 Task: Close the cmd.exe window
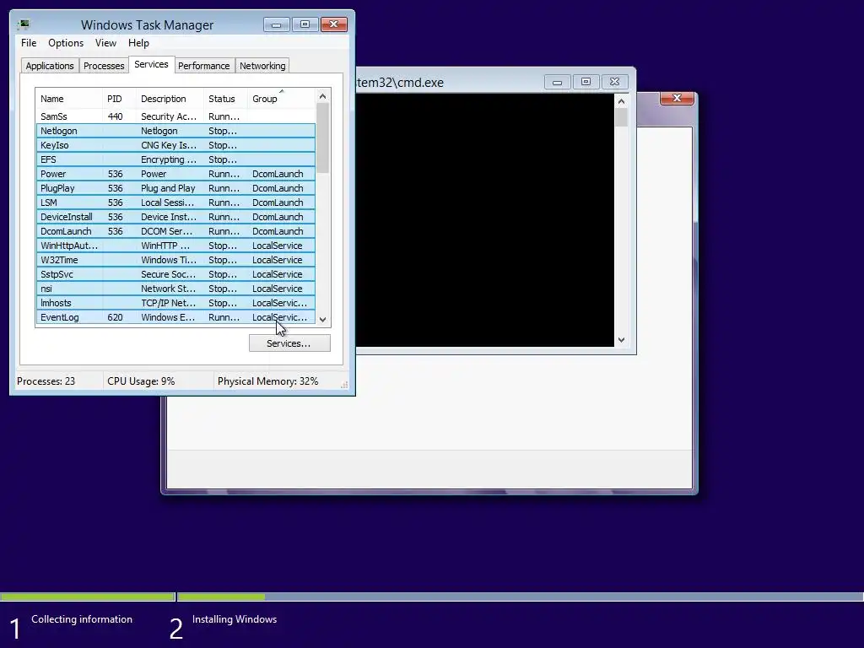(615, 82)
